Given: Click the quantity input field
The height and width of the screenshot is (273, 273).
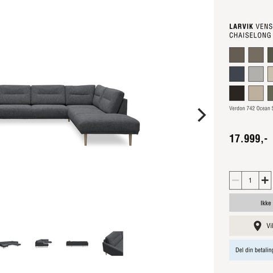Looking at the screenshot, I should 250,180.
